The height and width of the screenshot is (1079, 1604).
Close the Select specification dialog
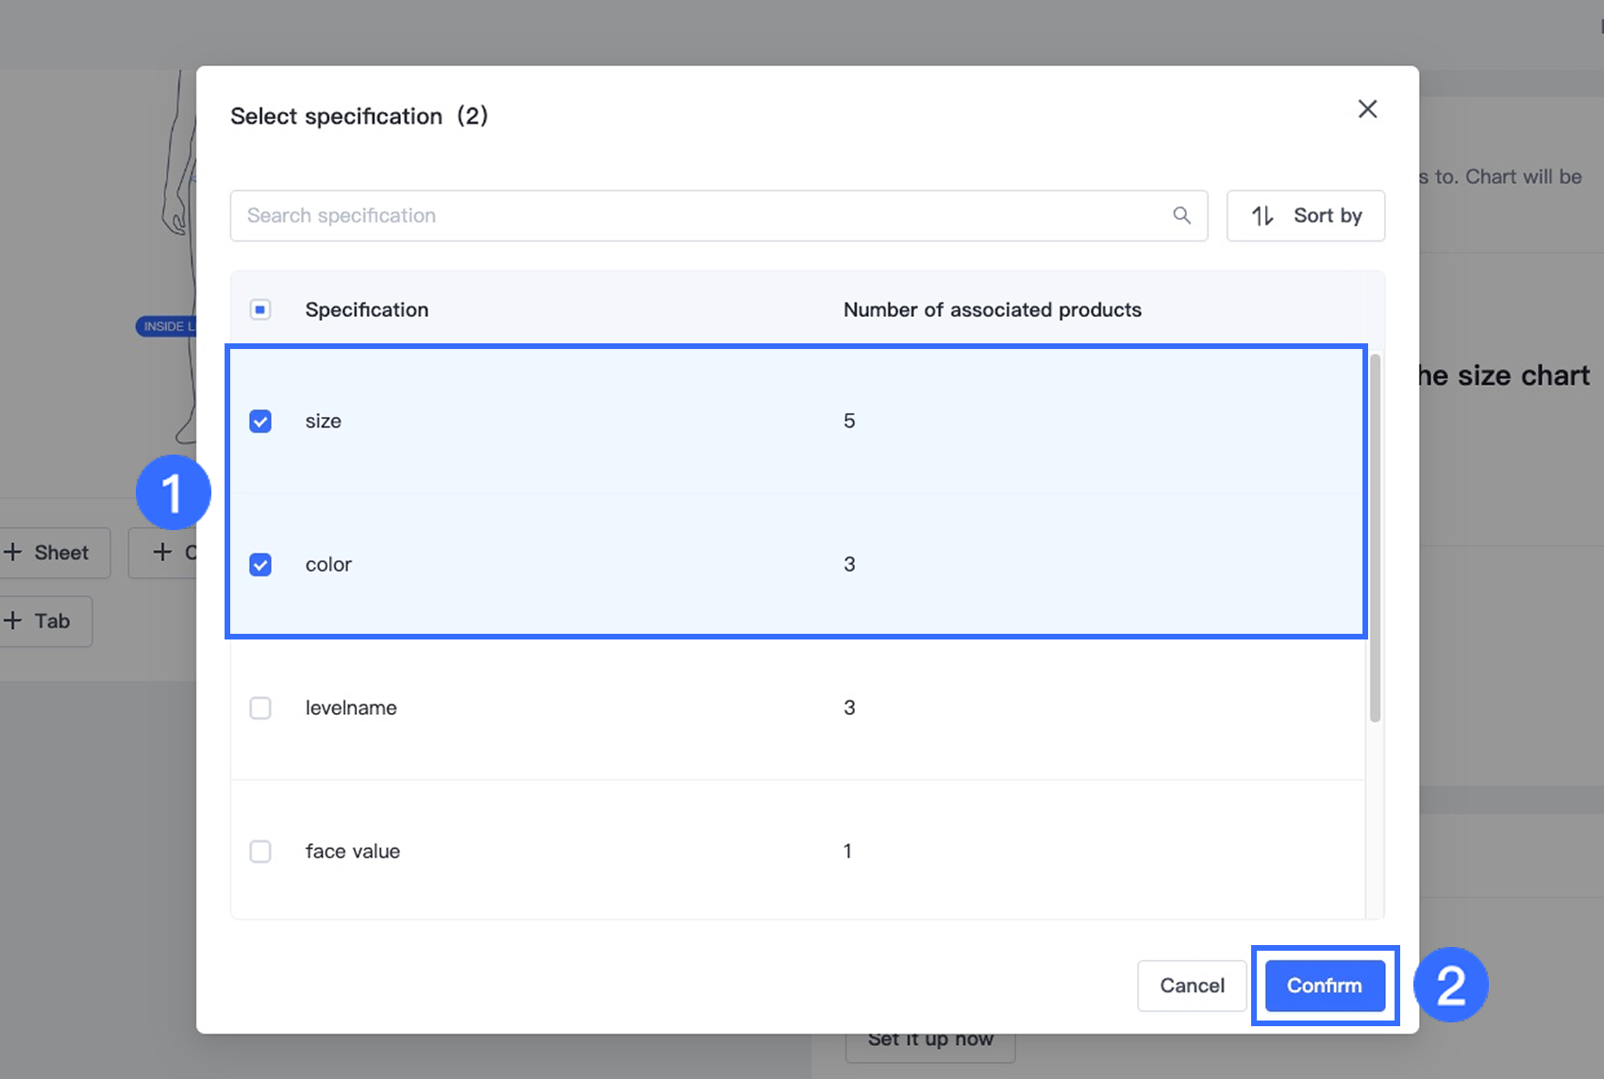[x=1367, y=109]
